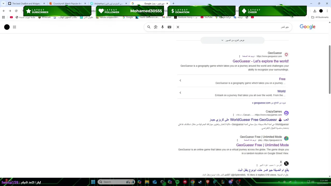Image resolution: width=331 pixels, height=186 pixels.
Task: Click the search magnifier icon in Google box
Action: tap(149, 27)
